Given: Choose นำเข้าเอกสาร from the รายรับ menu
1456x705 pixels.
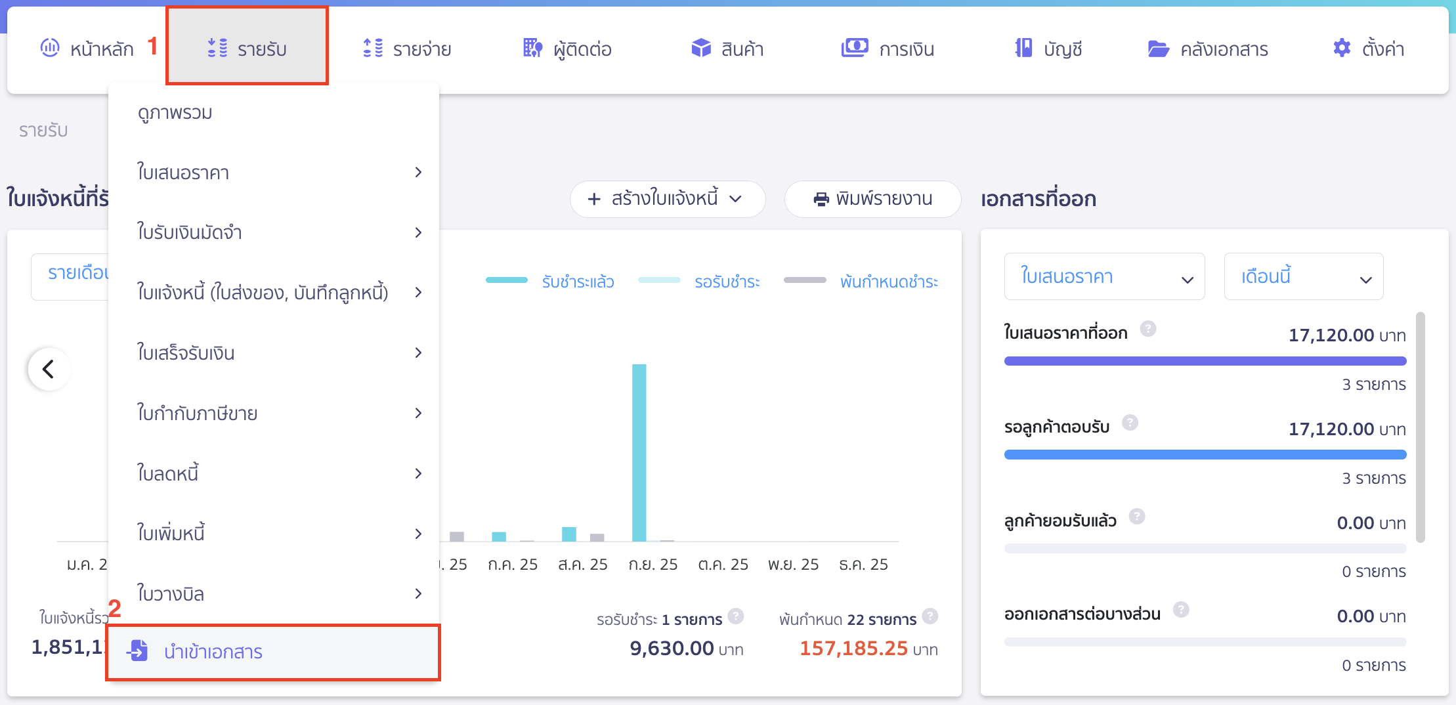Looking at the screenshot, I should coord(213,652).
